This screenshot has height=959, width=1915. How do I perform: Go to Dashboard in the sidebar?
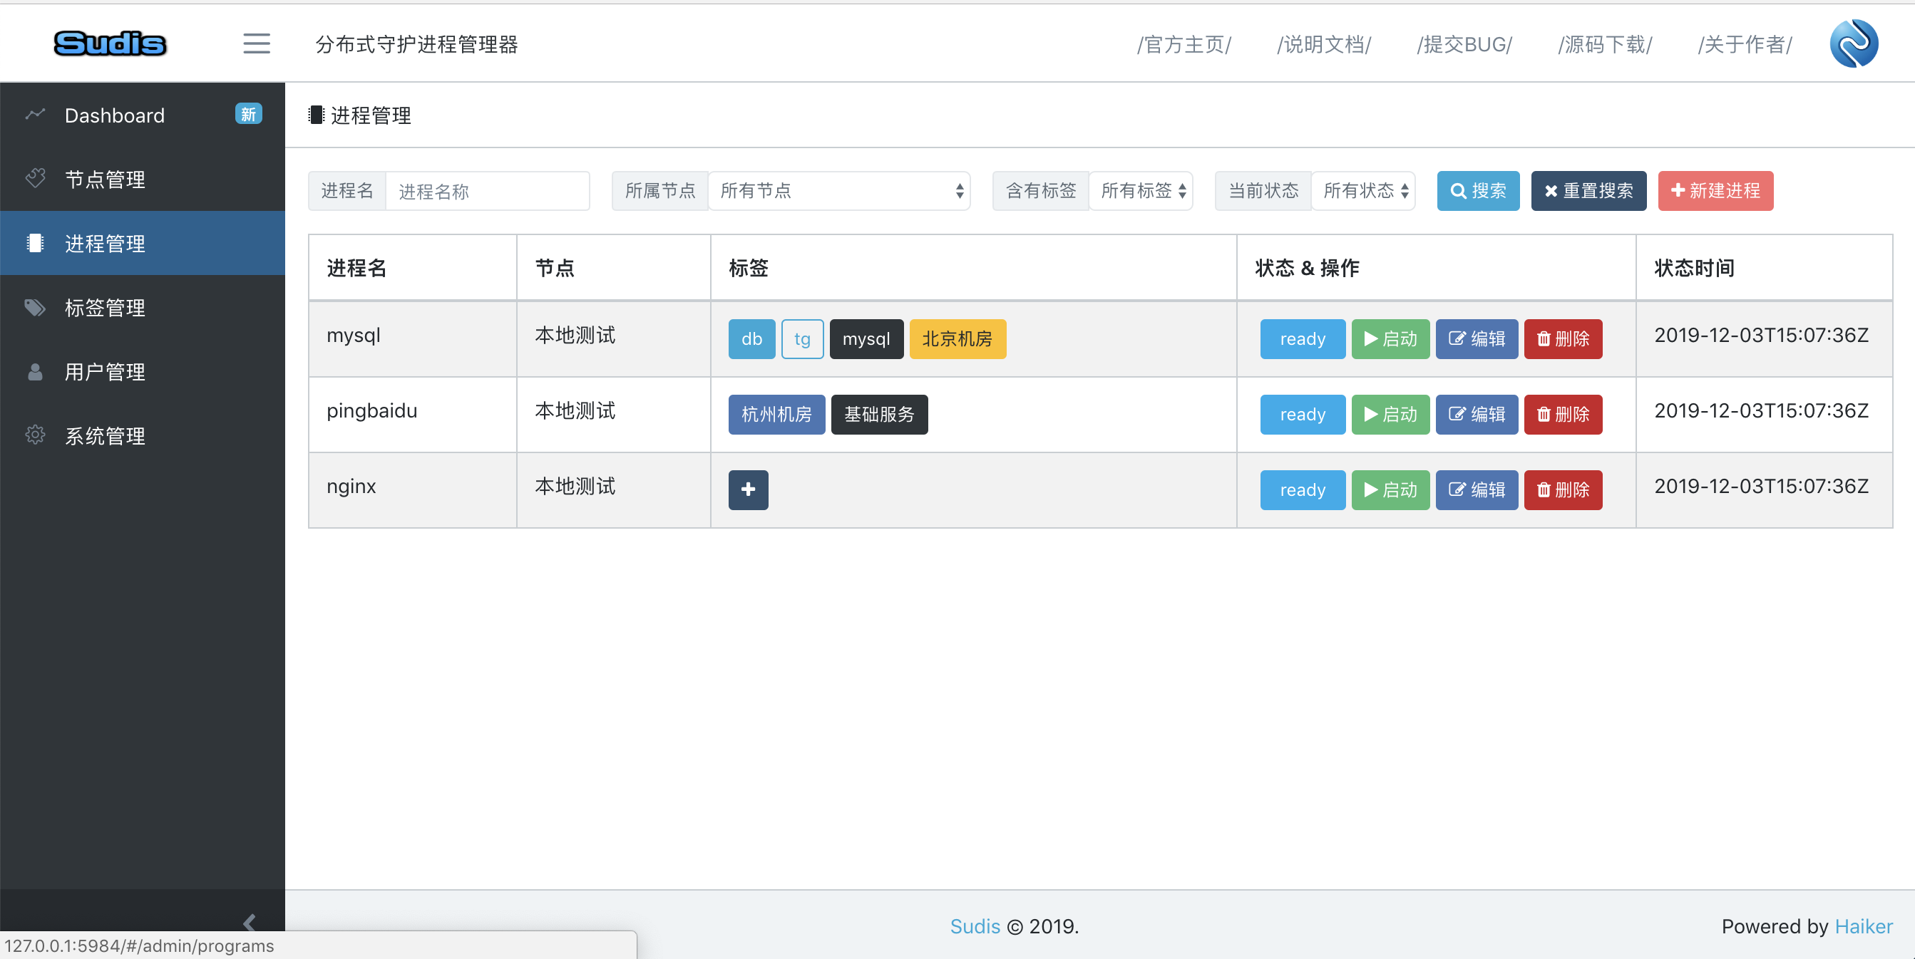click(115, 115)
